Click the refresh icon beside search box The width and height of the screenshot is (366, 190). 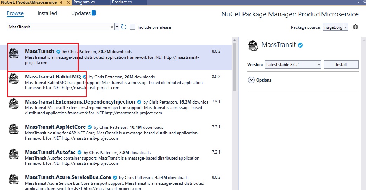click(x=124, y=27)
